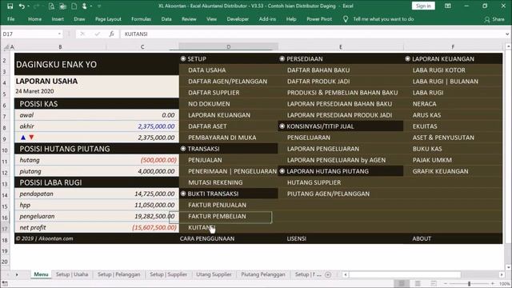512x288 pixels.
Task: Open the File menu
Action: 10,19
